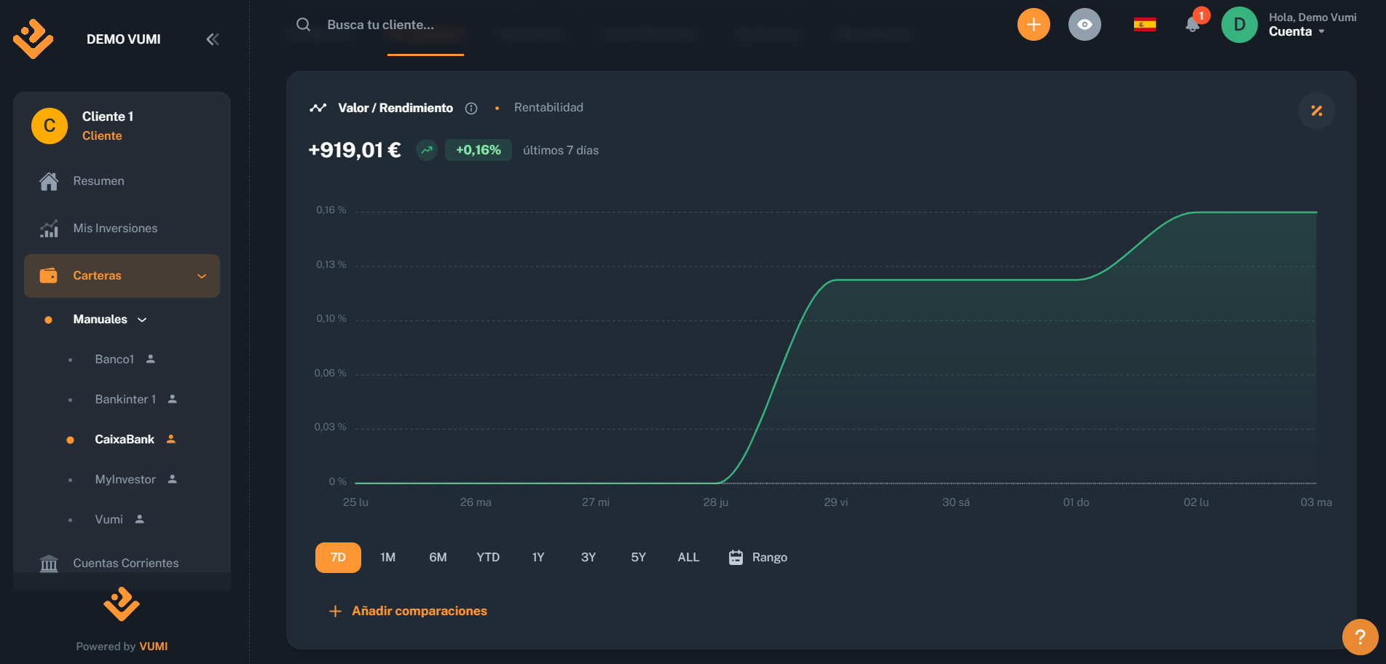
Task: Click the Cuentas Corrientes bank icon
Action: [x=49, y=563]
